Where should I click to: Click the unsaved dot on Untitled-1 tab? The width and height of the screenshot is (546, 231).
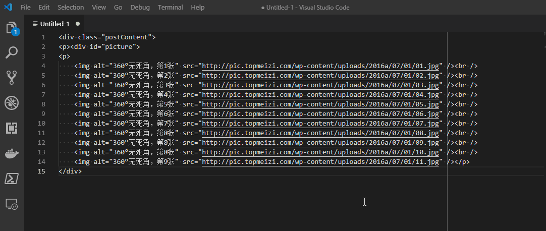coord(78,24)
